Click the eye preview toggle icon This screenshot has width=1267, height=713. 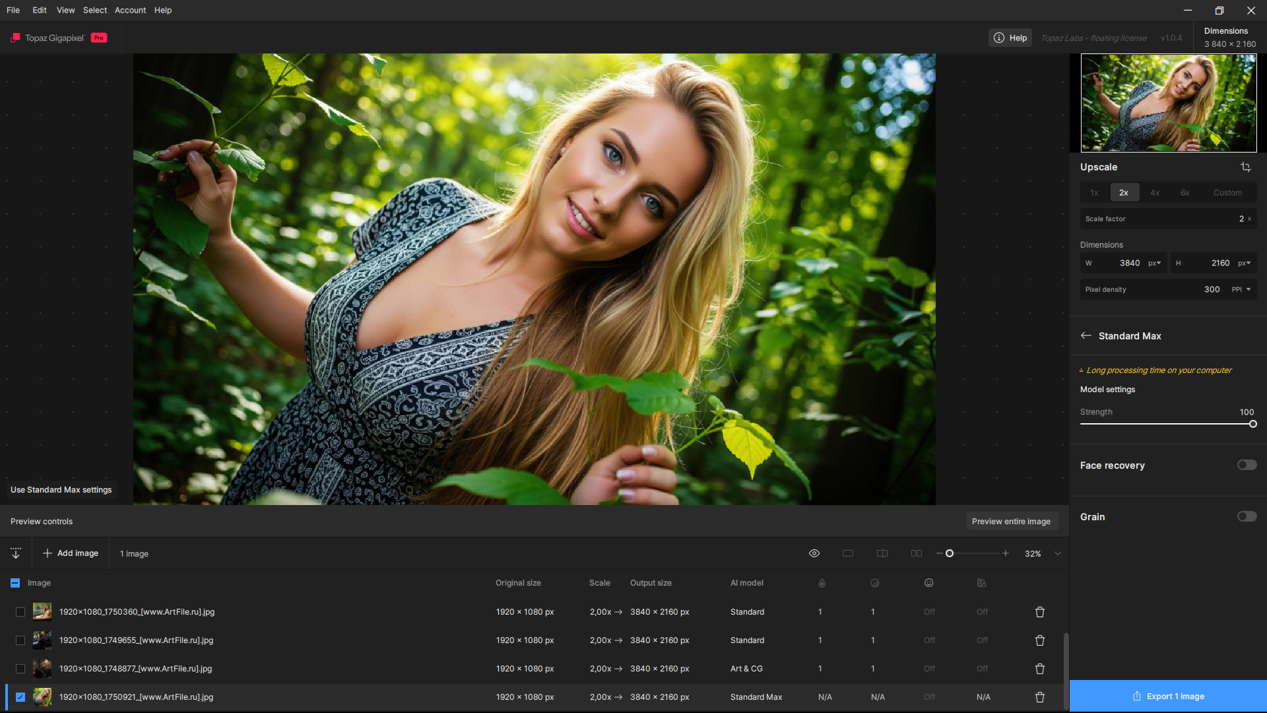pyautogui.click(x=814, y=553)
